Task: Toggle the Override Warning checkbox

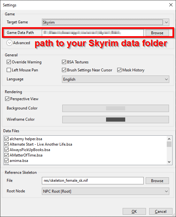Action: pyautogui.click(x=9, y=62)
